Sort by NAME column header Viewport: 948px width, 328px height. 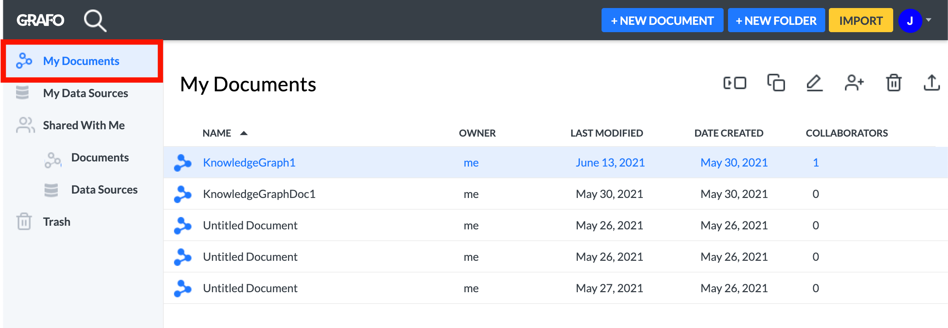click(x=217, y=133)
